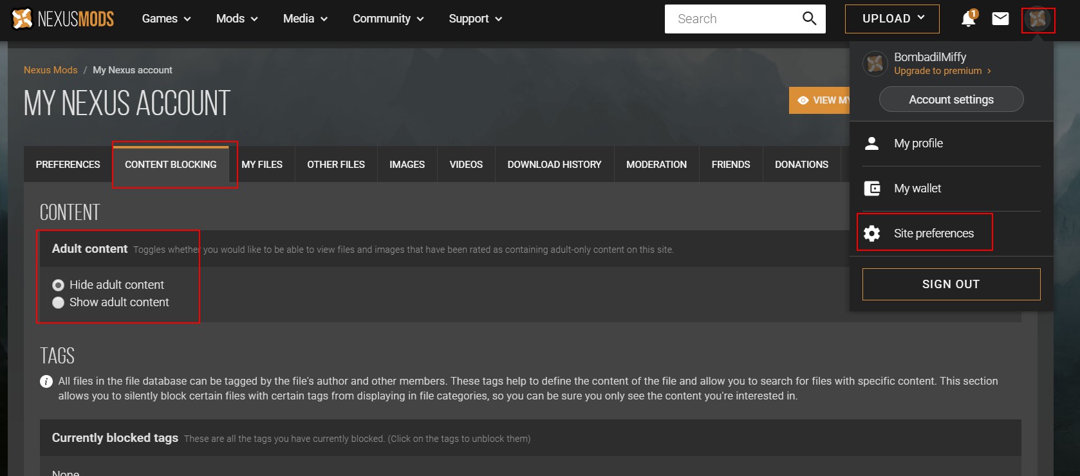Click the eye icon on the orange View button
Image resolution: width=1080 pixels, height=476 pixels.
[x=803, y=100]
